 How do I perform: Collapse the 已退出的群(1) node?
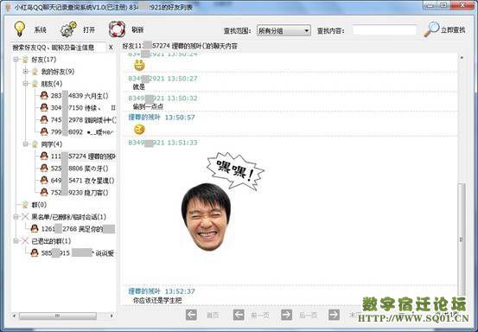pos(16,241)
